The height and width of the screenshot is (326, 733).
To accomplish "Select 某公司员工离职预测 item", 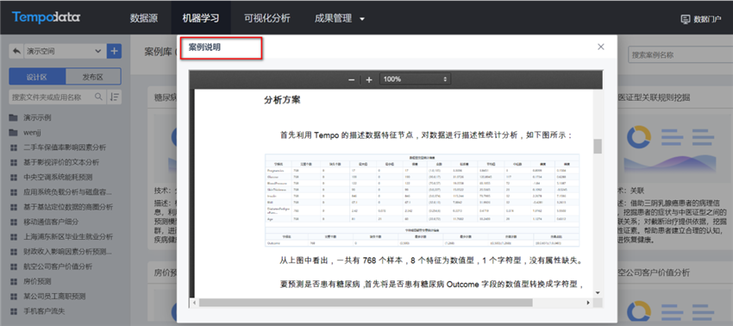I will [54, 297].
